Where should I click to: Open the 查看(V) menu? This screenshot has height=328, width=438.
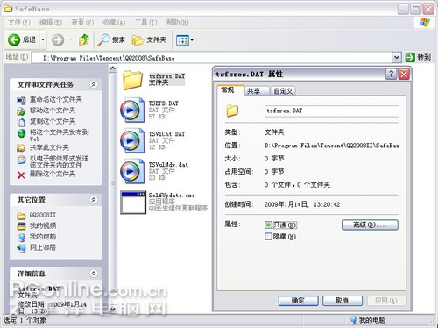82,22
